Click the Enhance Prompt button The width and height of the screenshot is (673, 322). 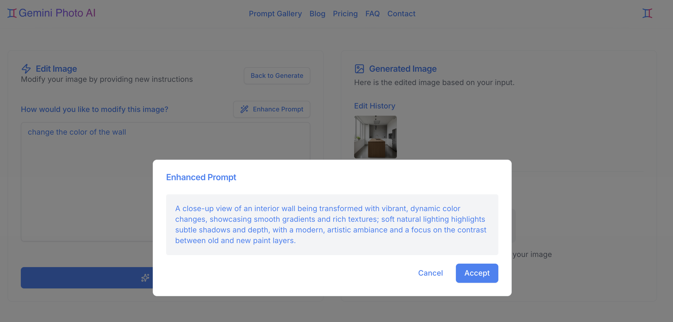tap(271, 109)
